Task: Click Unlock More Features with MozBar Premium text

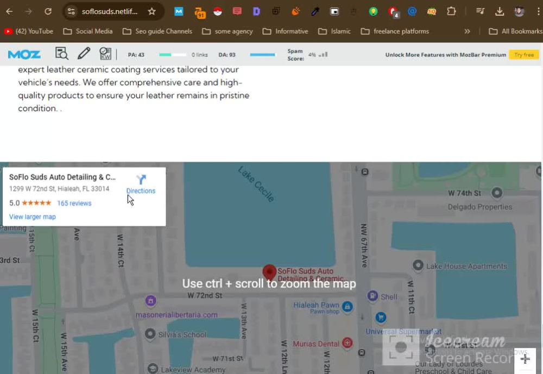Action: pos(446,55)
